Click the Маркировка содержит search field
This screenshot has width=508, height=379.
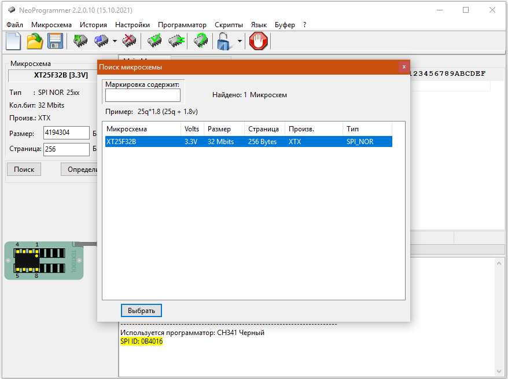click(142, 95)
